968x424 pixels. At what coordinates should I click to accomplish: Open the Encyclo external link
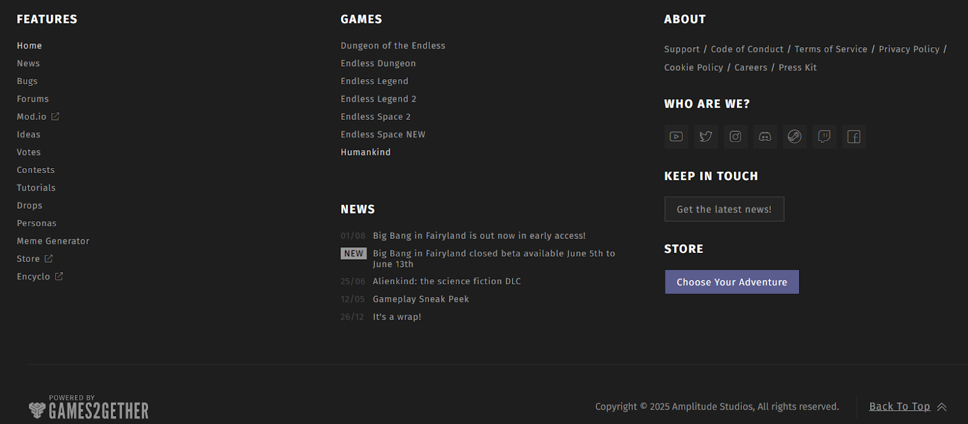point(39,276)
